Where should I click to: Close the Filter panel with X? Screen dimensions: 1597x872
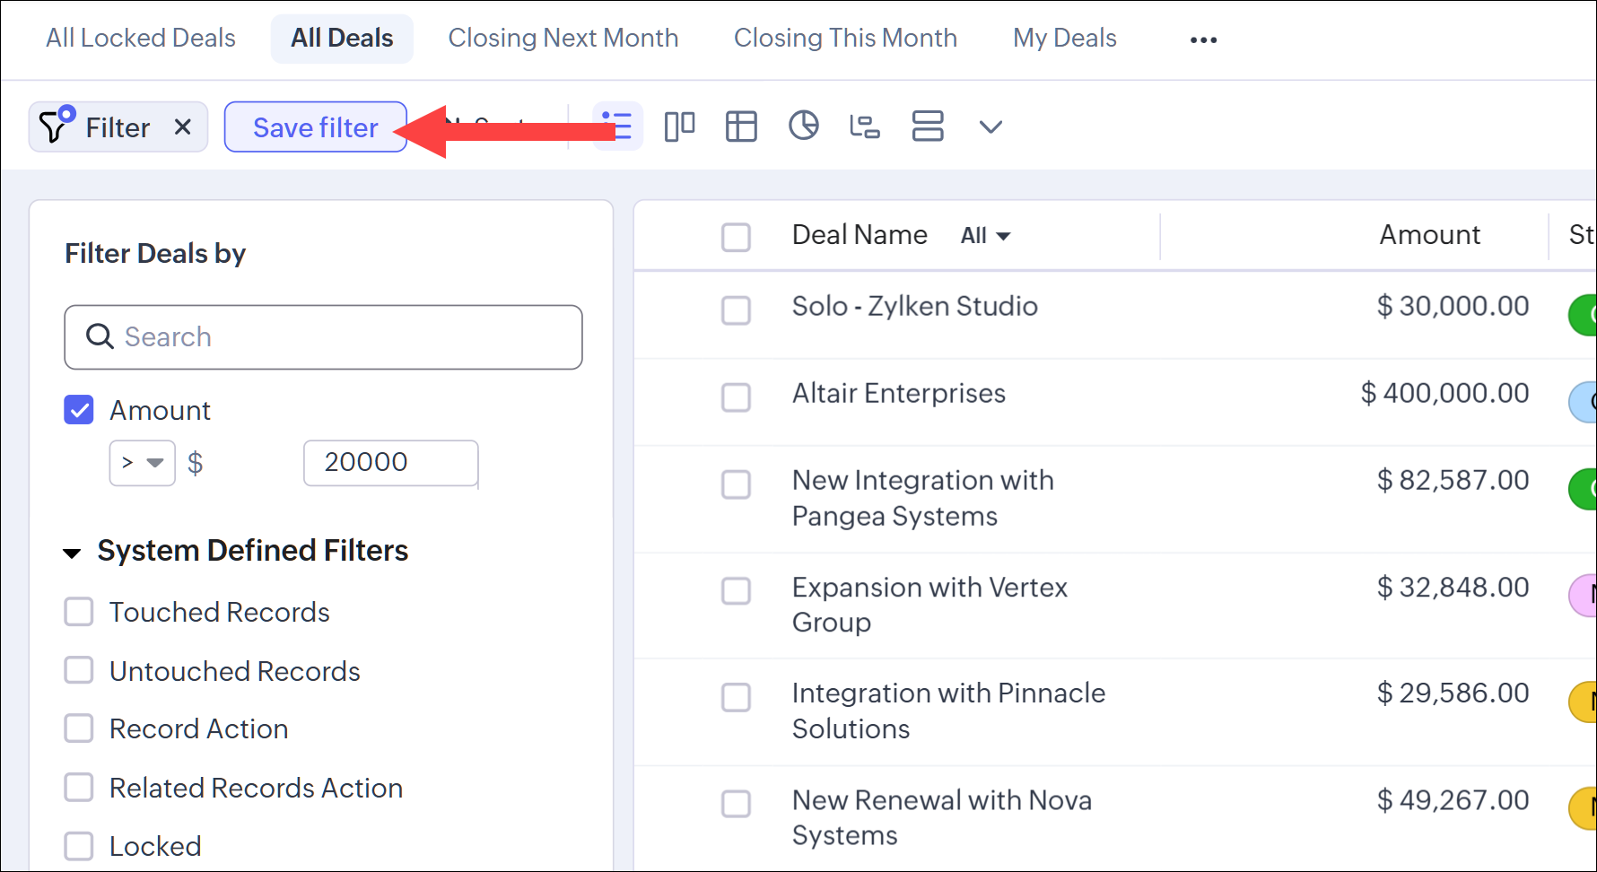click(182, 126)
